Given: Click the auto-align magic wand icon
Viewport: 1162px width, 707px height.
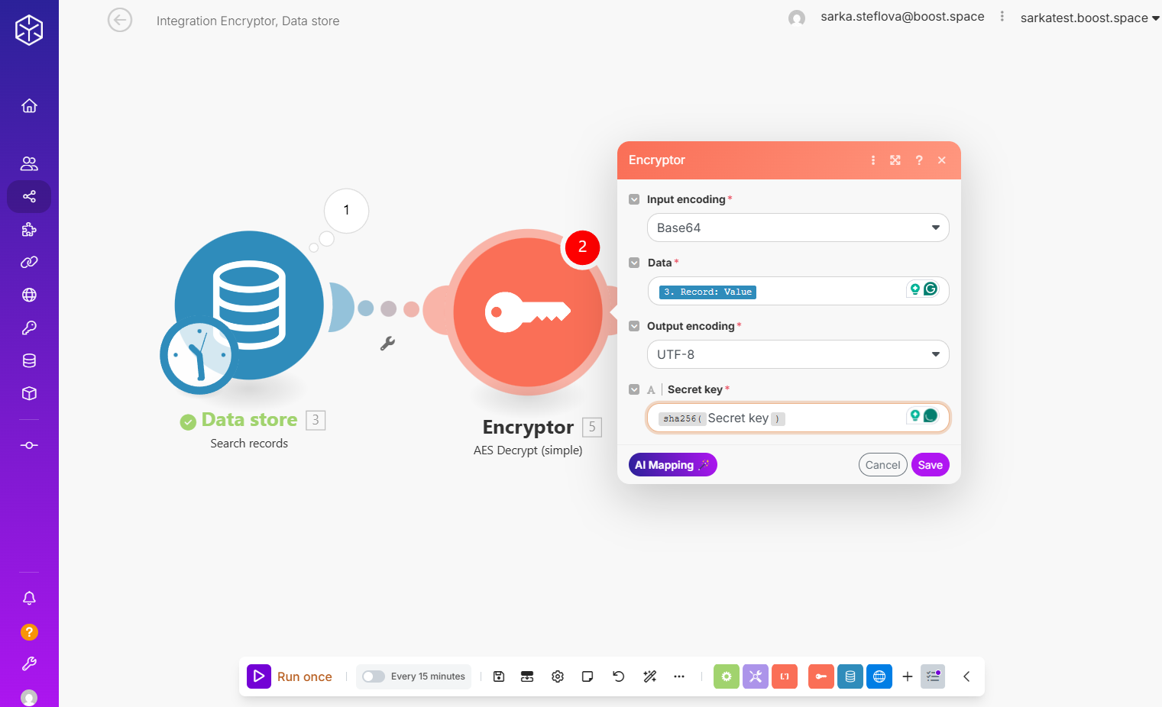Looking at the screenshot, I should click(650, 676).
